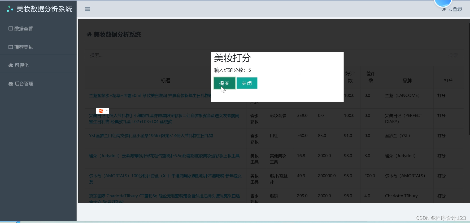Click the 后台管理 dashboard icon
Image resolution: width=470 pixels, height=223 pixels.
coord(11,84)
